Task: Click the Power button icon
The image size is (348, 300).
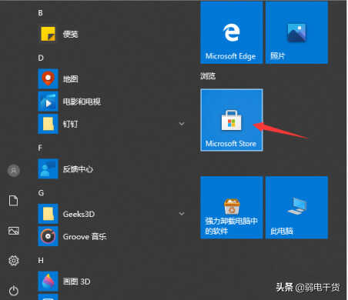Action: [14, 290]
